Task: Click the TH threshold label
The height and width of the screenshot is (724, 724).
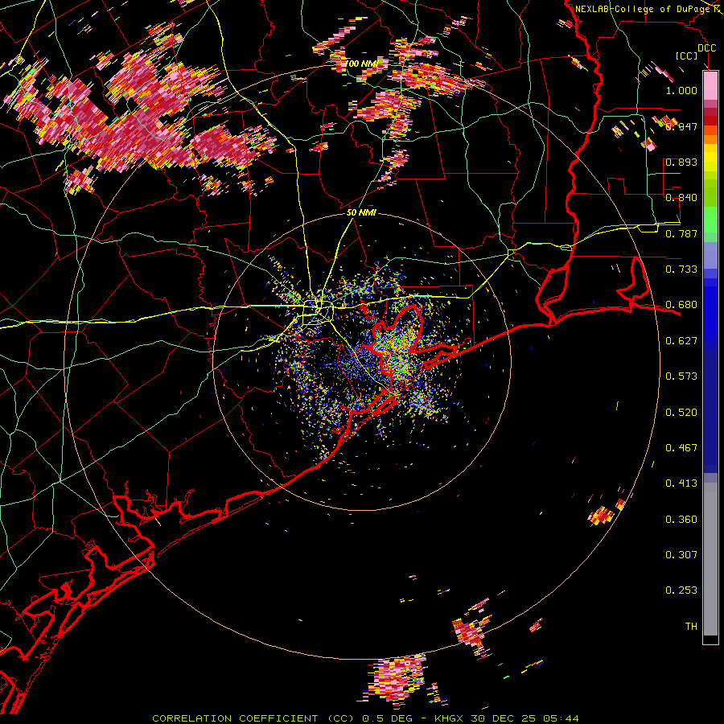Action: [x=691, y=627]
